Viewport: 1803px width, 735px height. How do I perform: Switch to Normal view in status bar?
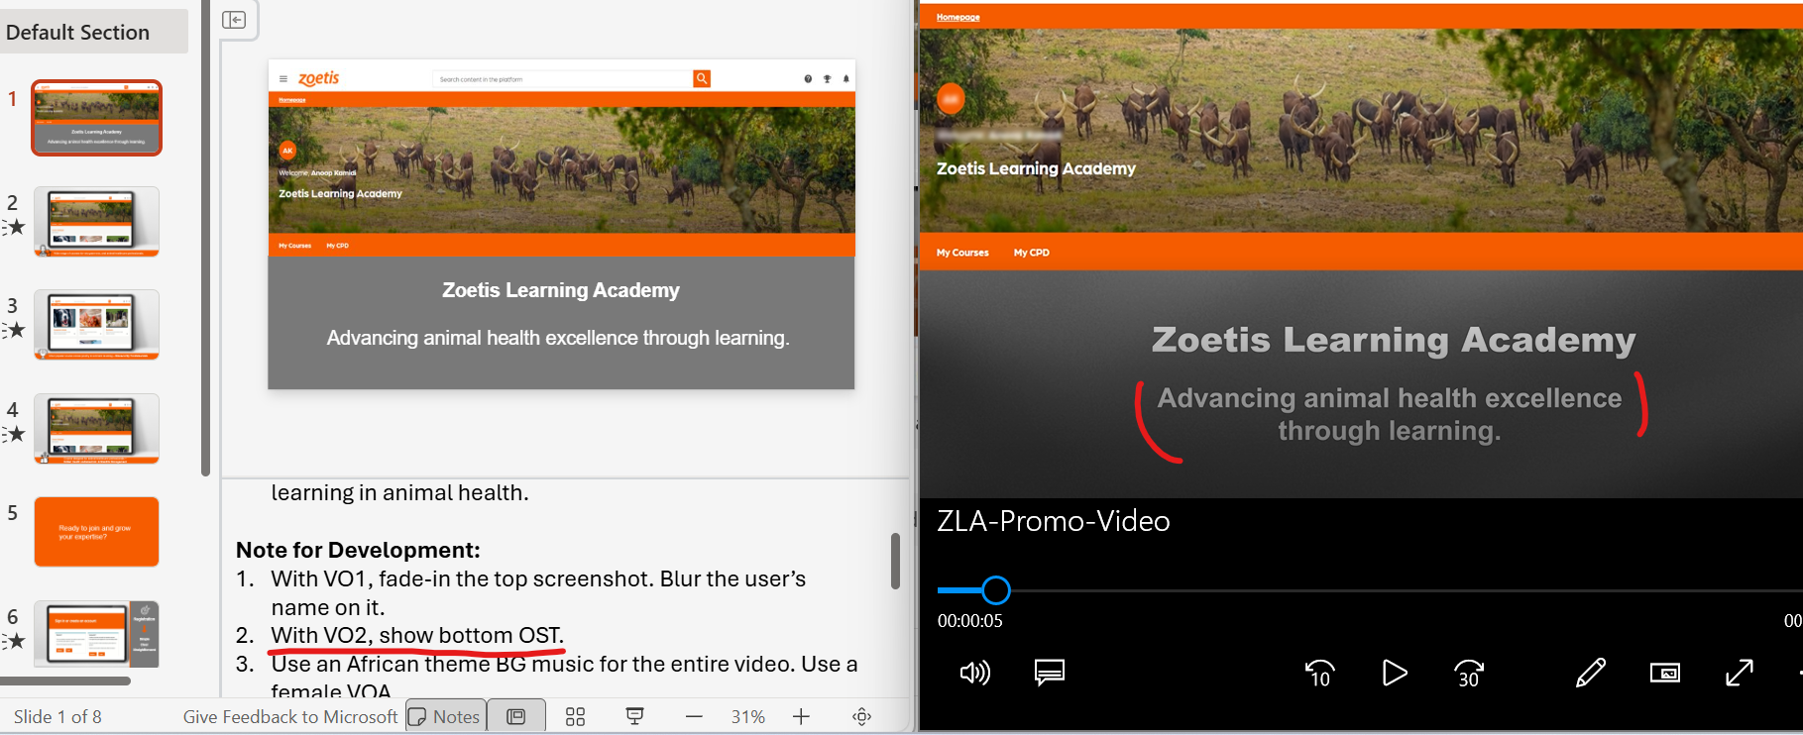[516, 716]
